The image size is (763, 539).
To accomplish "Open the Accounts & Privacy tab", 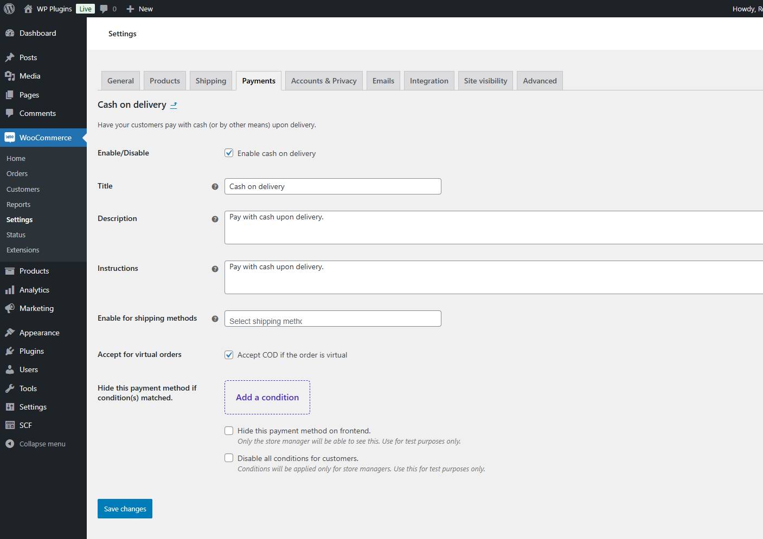I will point(324,81).
